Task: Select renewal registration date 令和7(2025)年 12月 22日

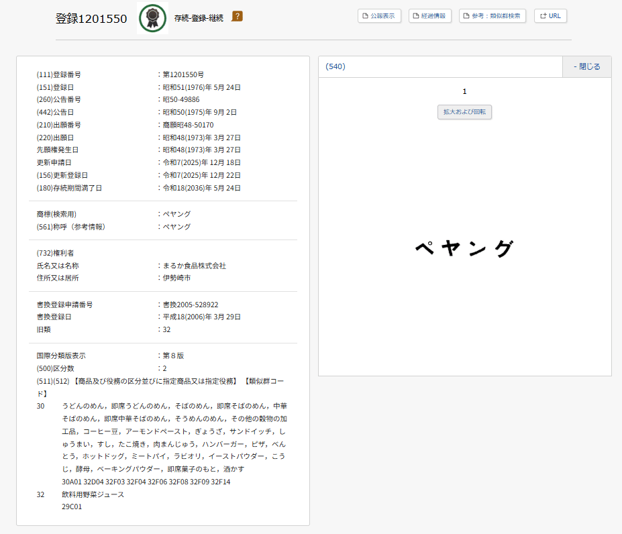Action: (201, 175)
